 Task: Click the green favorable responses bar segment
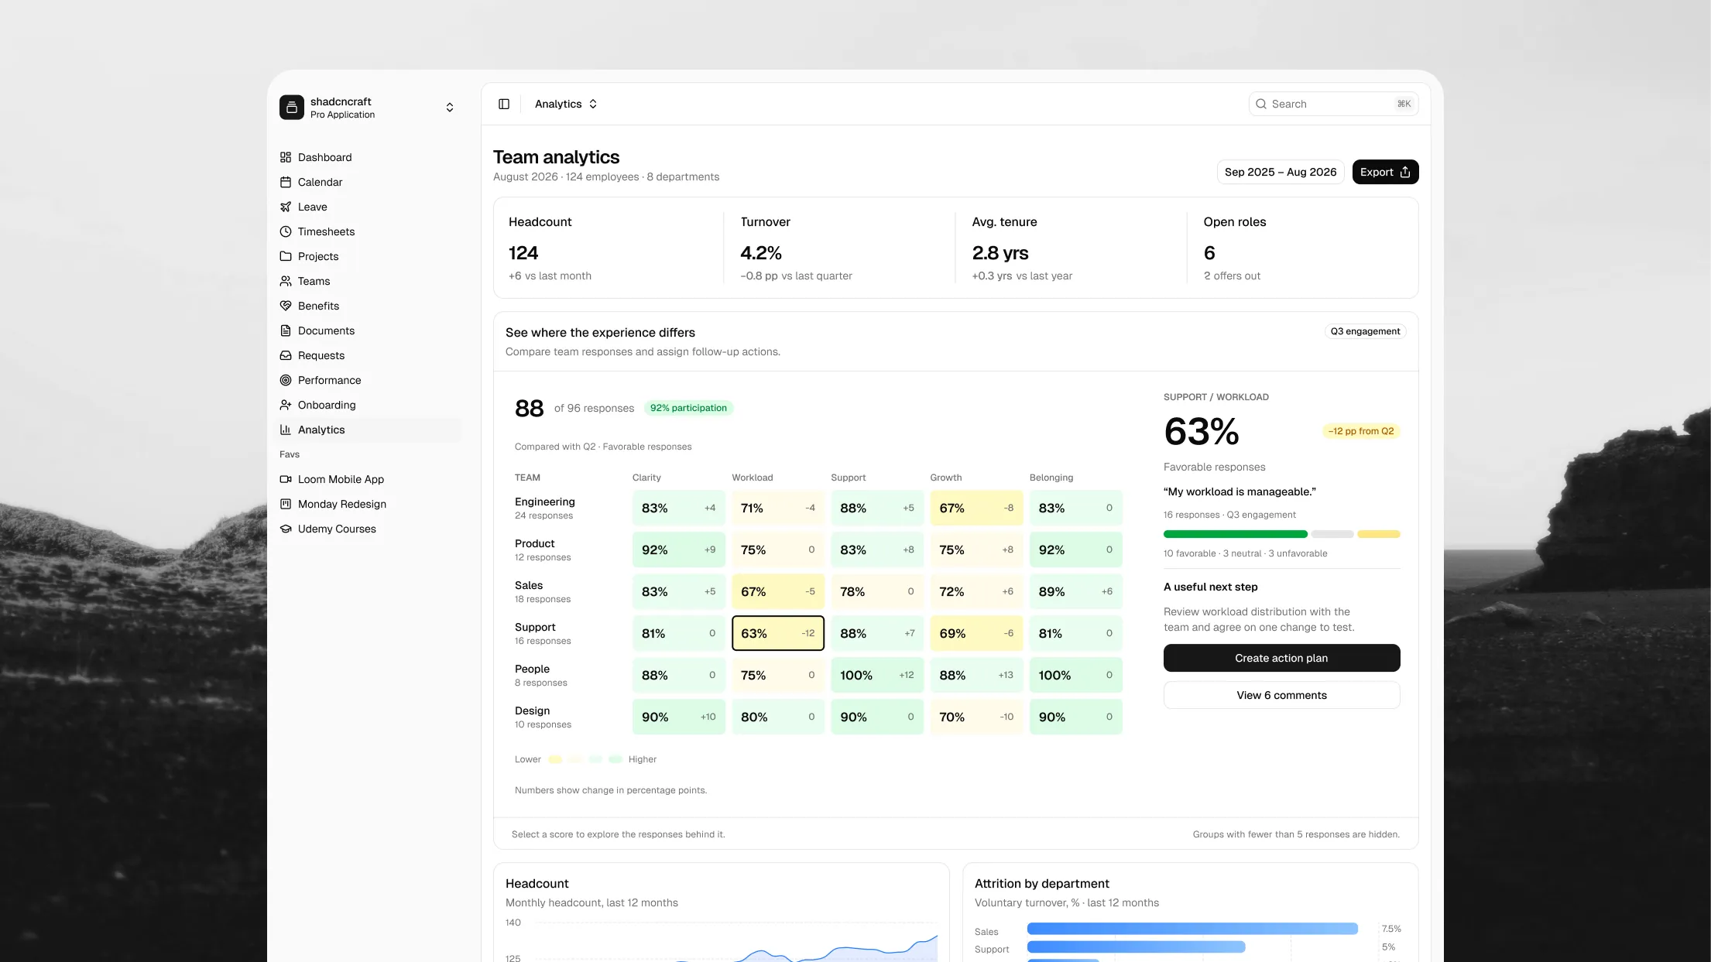1235,534
